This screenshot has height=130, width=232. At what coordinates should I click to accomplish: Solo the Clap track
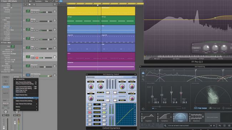34,49
